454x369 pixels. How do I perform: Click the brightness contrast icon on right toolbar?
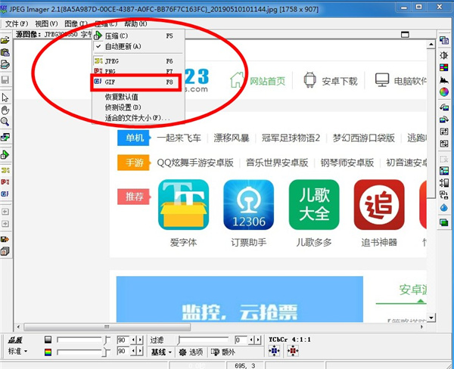tap(444, 55)
